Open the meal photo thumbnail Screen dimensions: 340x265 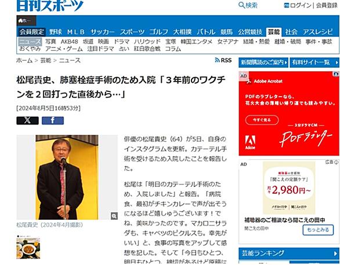[28, 247]
